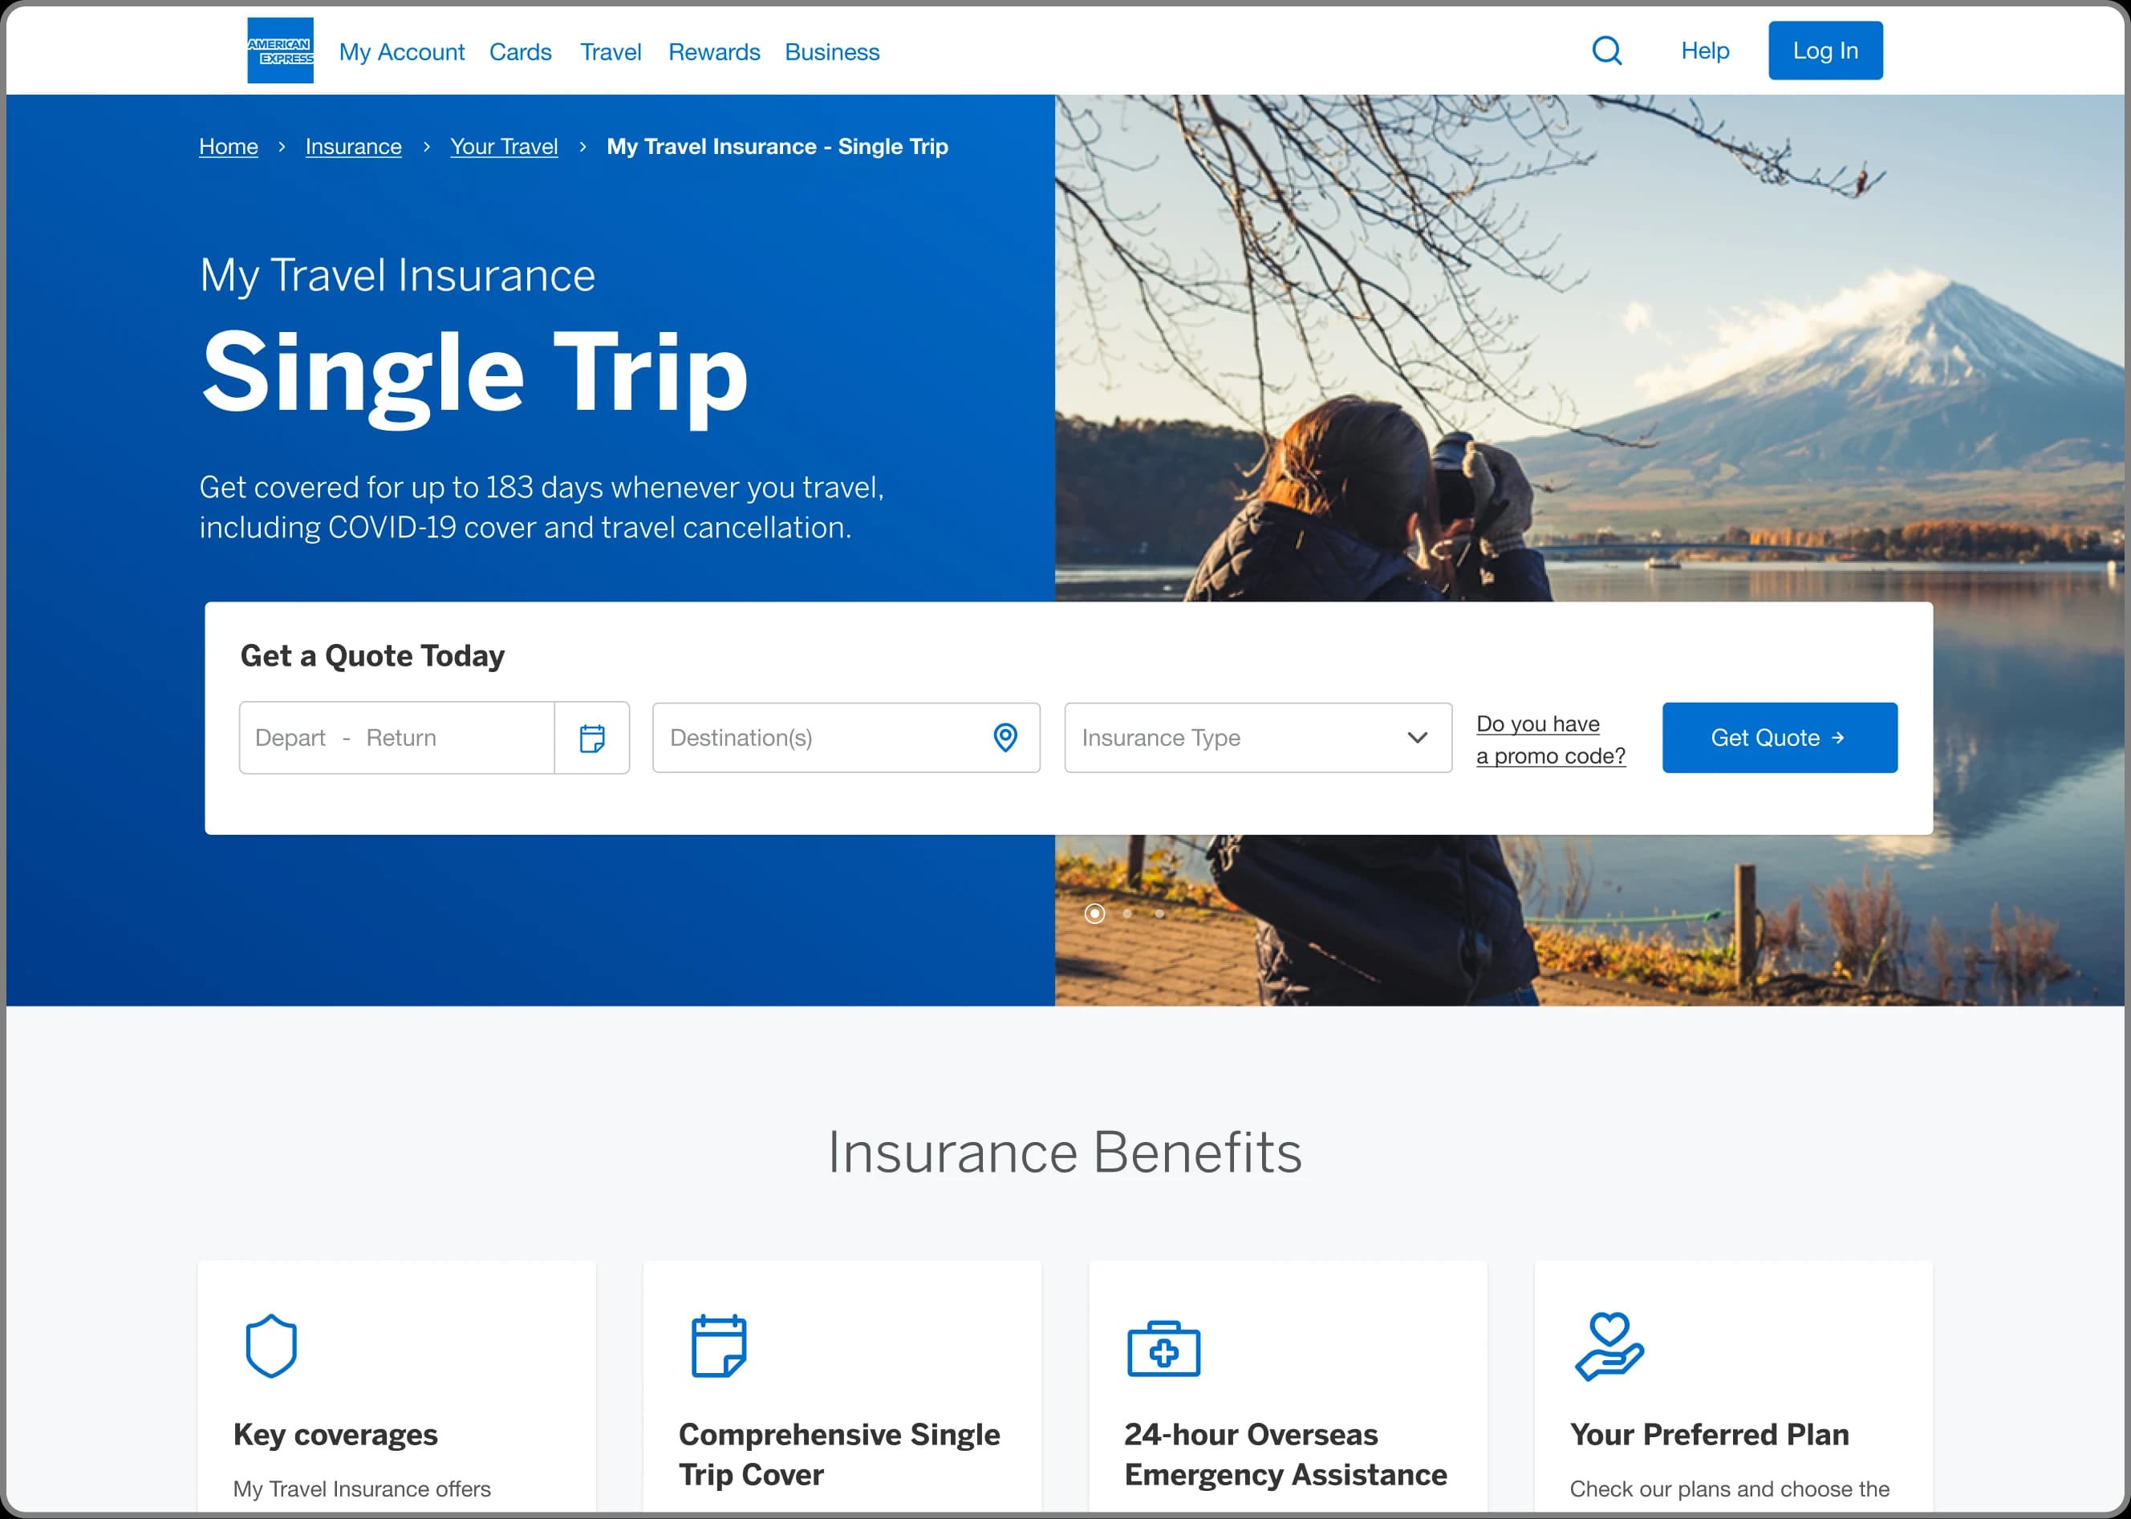Image resolution: width=2131 pixels, height=1519 pixels.
Task: Click the destination location pin icon
Action: [1005, 738]
